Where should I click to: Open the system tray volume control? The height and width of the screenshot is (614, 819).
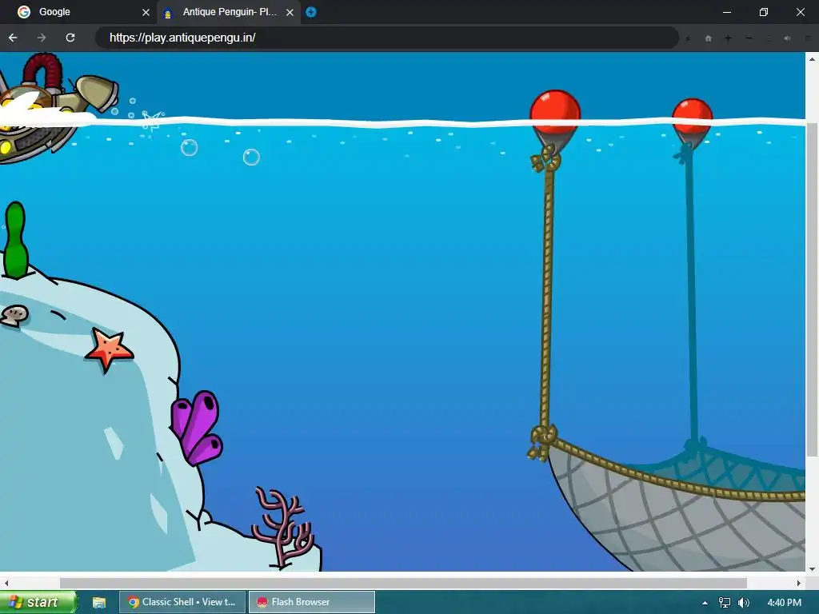click(744, 603)
